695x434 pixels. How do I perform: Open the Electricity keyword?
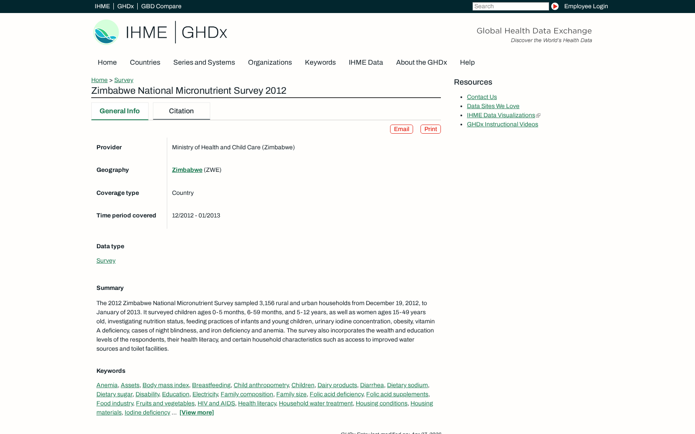point(205,395)
